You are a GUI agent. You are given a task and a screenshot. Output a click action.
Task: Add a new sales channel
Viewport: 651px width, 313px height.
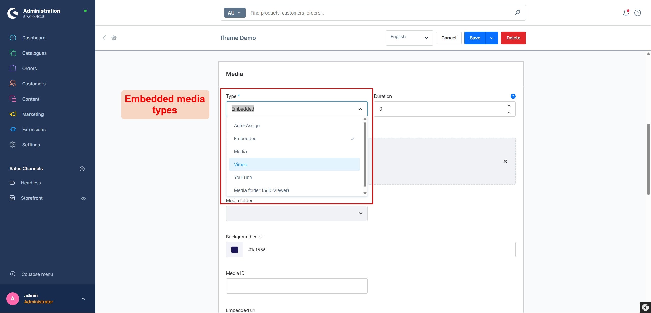tap(82, 169)
